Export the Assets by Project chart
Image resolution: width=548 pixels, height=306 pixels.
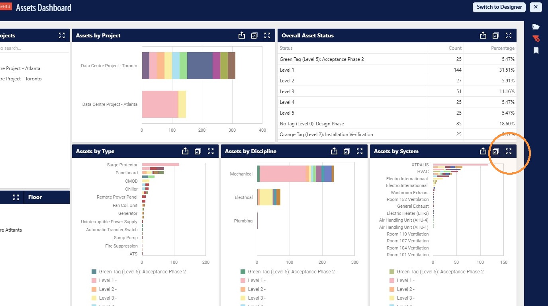[x=242, y=35]
